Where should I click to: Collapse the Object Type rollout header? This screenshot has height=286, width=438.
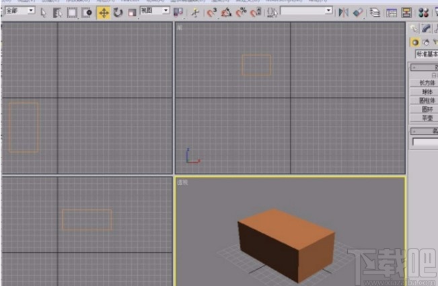[424, 67]
